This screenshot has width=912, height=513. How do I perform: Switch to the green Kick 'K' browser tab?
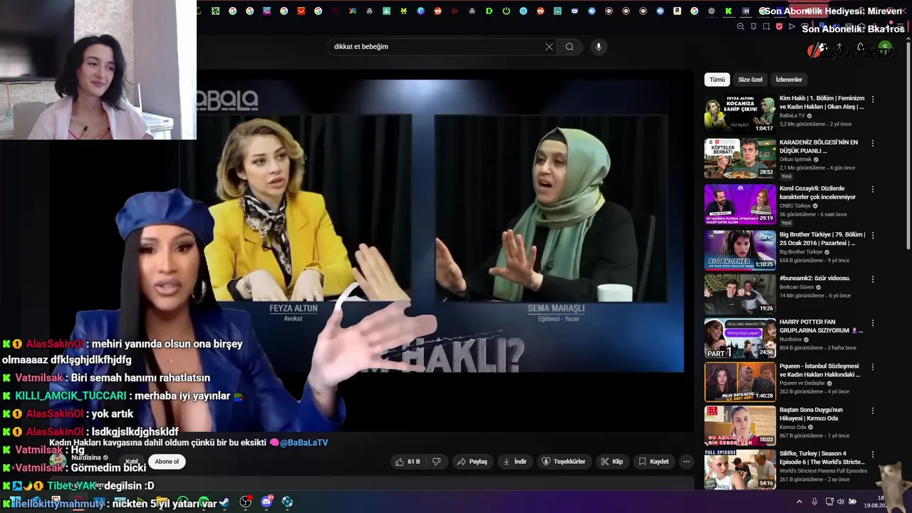click(728, 11)
